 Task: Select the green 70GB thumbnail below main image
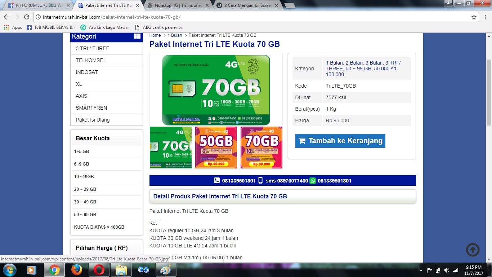171,148
